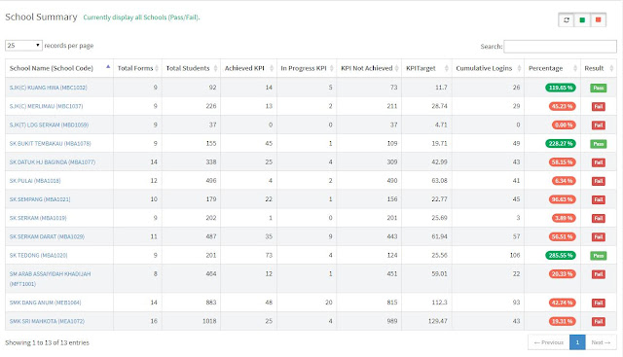Click the 58.15 % percentage badge
Screen dimensions: 623x357
pyautogui.click(x=563, y=162)
